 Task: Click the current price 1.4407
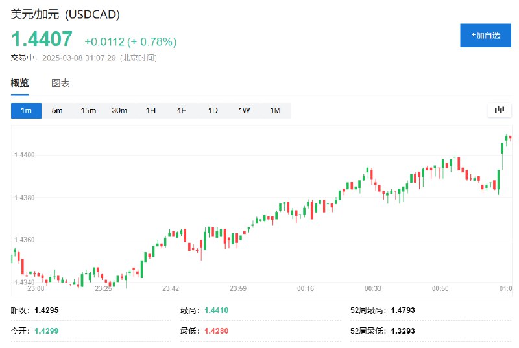click(x=42, y=39)
